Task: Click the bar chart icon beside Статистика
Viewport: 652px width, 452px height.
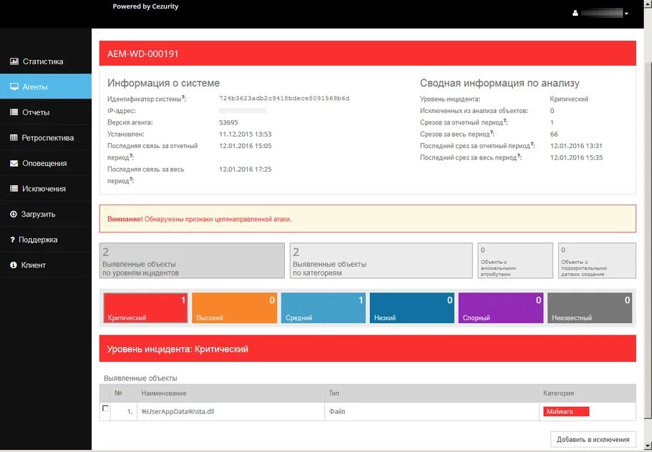Action: (x=14, y=62)
